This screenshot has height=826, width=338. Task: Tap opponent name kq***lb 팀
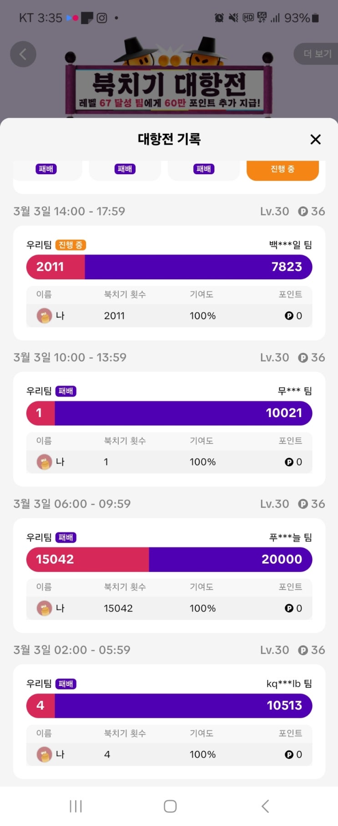point(289,684)
